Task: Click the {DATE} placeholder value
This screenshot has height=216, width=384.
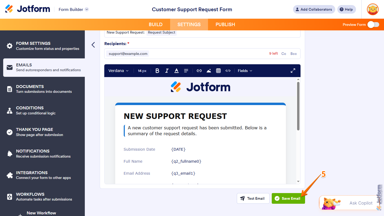Action: [178, 149]
